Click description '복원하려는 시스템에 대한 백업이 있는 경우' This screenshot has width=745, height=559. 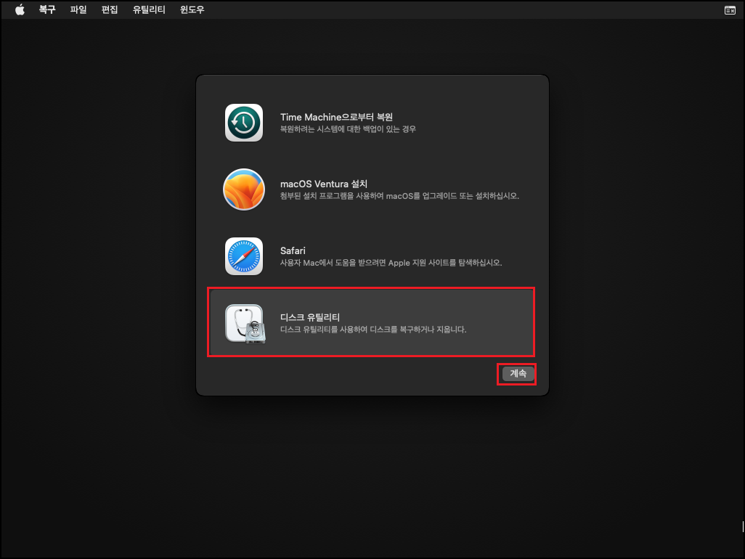point(348,129)
